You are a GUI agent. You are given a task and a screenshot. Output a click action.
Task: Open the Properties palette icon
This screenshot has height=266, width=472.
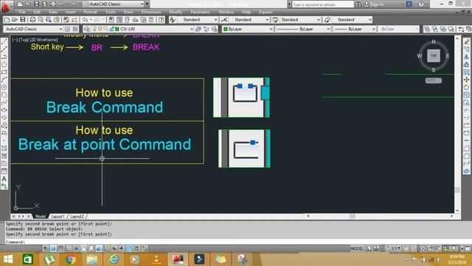pos(111,20)
